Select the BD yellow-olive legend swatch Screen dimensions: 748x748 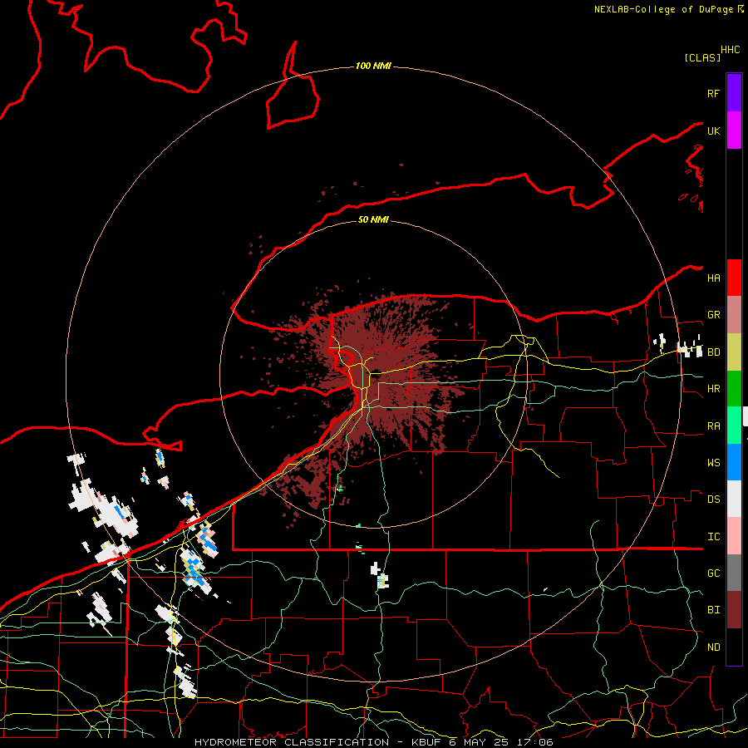pos(734,352)
